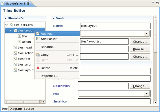Viewport: 160px width, 112px height.
Task: Click the Description input field
Action: [103, 86]
